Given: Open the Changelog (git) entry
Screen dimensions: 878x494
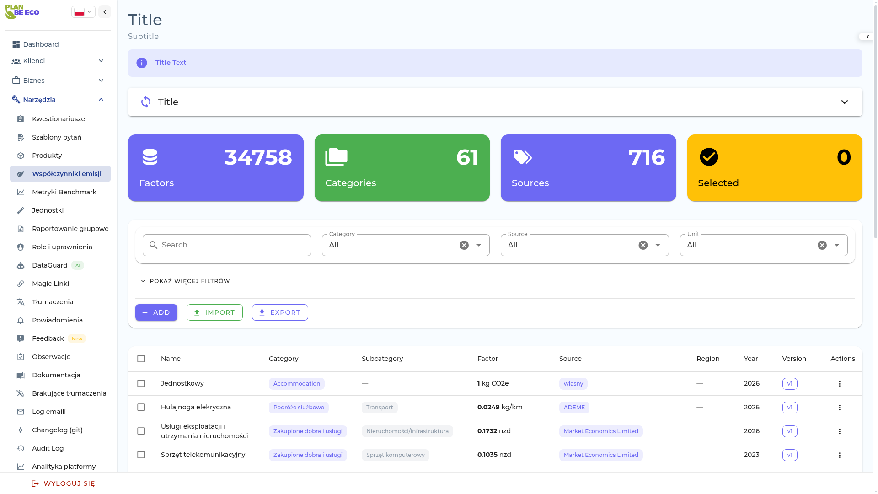Looking at the screenshot, I should coord(57,430).
